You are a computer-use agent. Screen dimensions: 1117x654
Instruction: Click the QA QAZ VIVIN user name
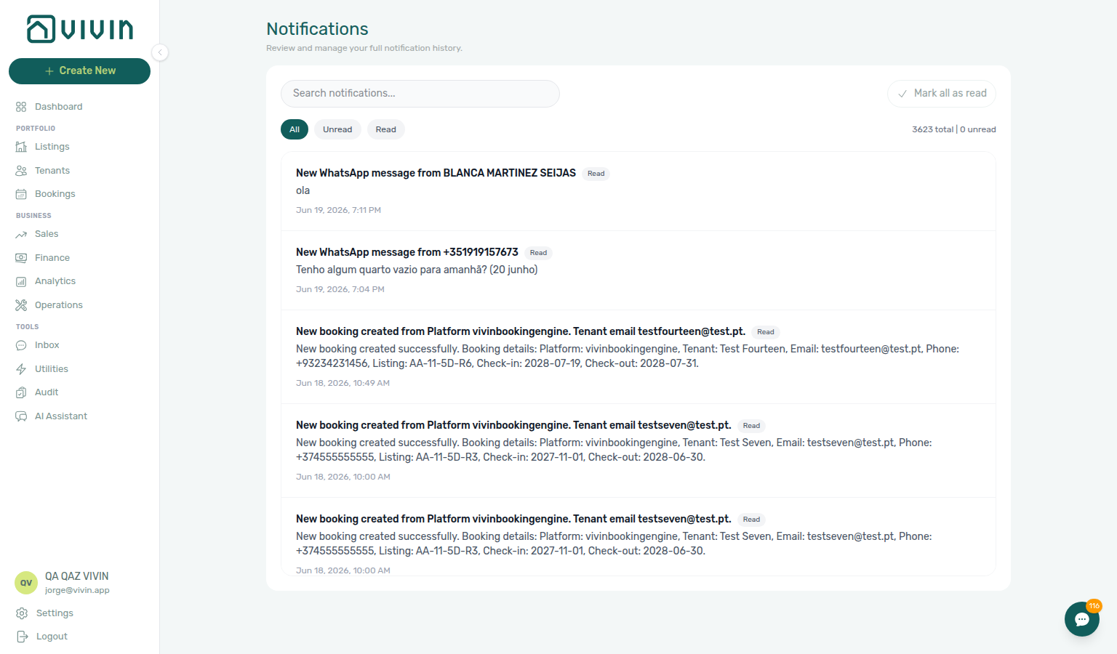click(76, 576)
